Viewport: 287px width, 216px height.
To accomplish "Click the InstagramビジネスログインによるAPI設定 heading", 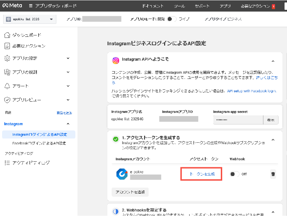I will (x=157, y=43).
